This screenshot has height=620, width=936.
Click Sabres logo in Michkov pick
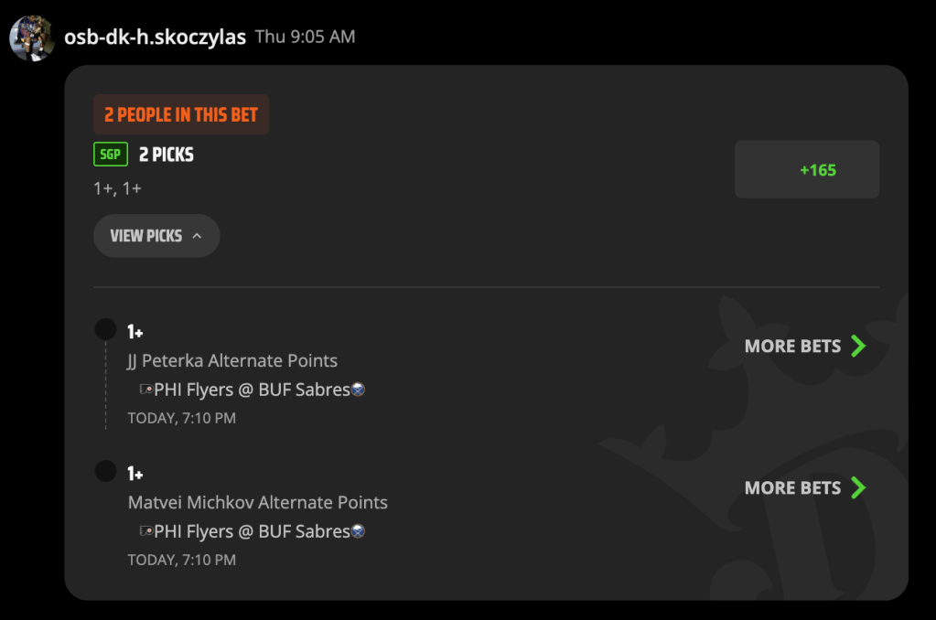click(x=358, y=531)
